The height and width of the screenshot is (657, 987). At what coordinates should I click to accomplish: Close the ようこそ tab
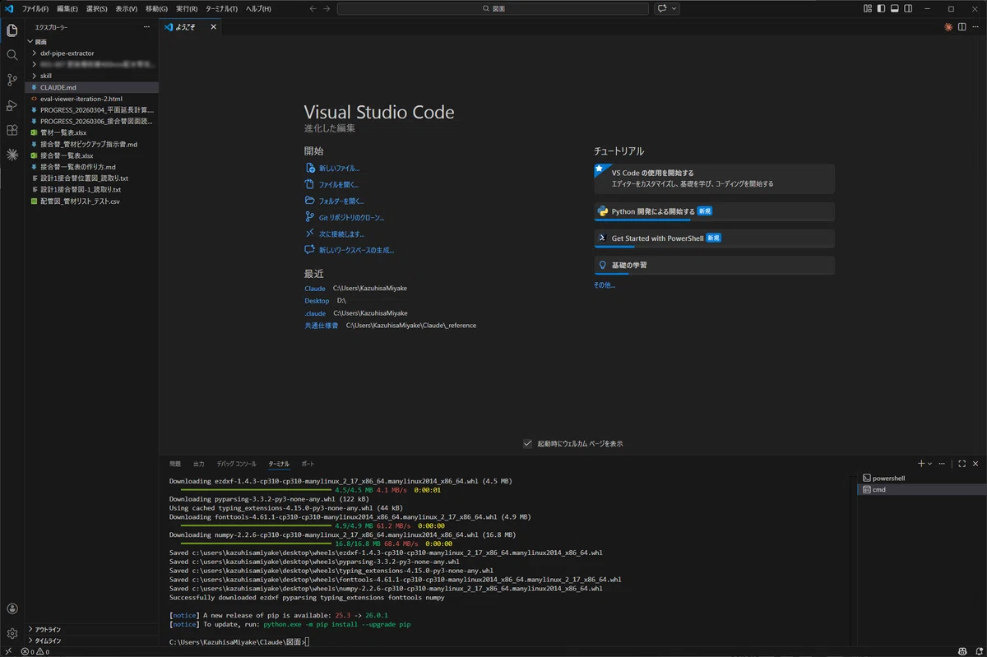[x=213, y=27]
